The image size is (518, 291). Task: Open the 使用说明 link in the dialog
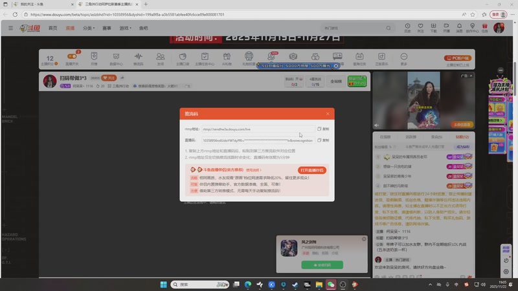tap(253, 170)
